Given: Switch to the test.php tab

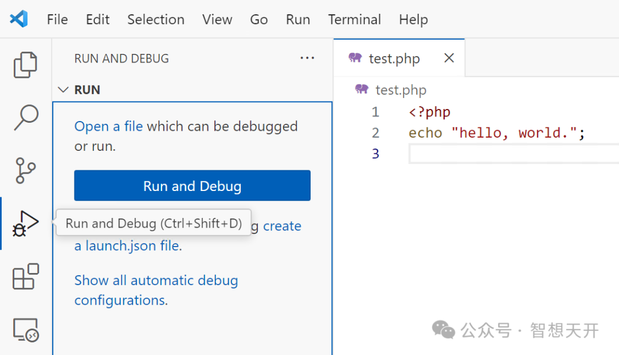Looking at the screenshot, I should pyautogui.click(x=394, y=58).
